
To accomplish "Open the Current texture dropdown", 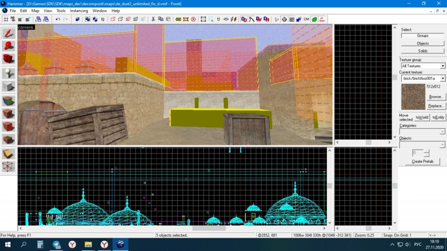I will point(443,79).
